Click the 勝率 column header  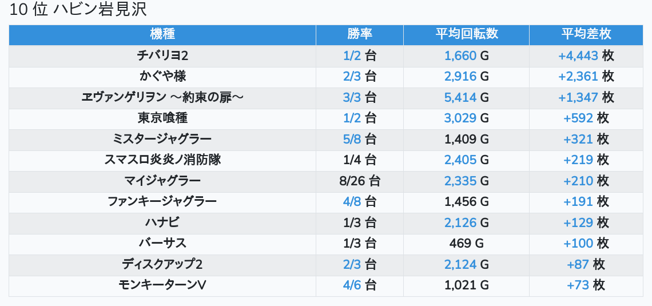pos(360,34)
